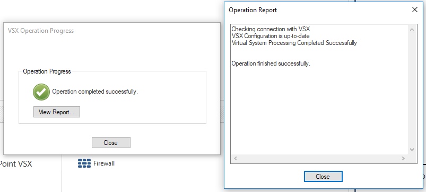Image resolution: width=426 pixels, height=192 pixels.
Task: Click the report's scroll down arrow
Action: (412, 150)
